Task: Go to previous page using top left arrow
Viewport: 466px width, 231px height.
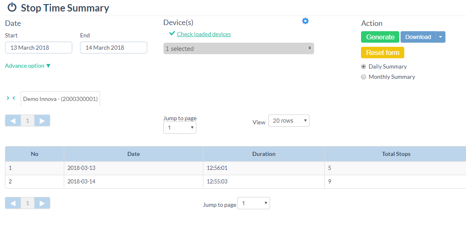Action: 13,121
